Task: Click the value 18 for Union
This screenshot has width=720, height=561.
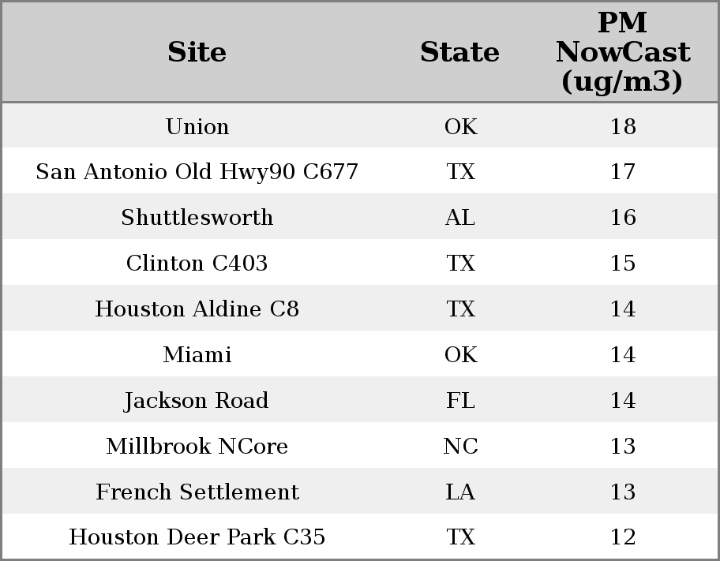Action: [623, 126]
